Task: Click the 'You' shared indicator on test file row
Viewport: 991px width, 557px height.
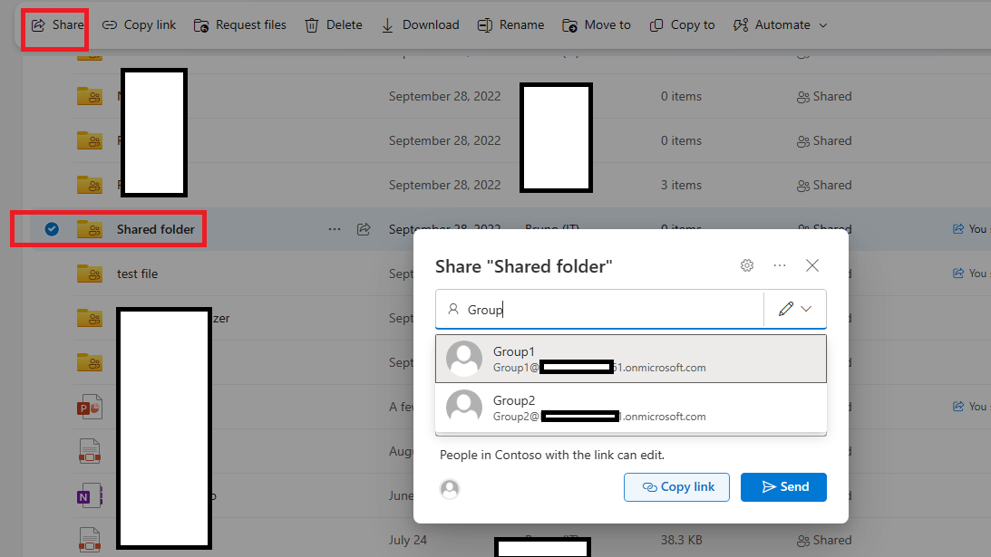Action: [971, 273]
